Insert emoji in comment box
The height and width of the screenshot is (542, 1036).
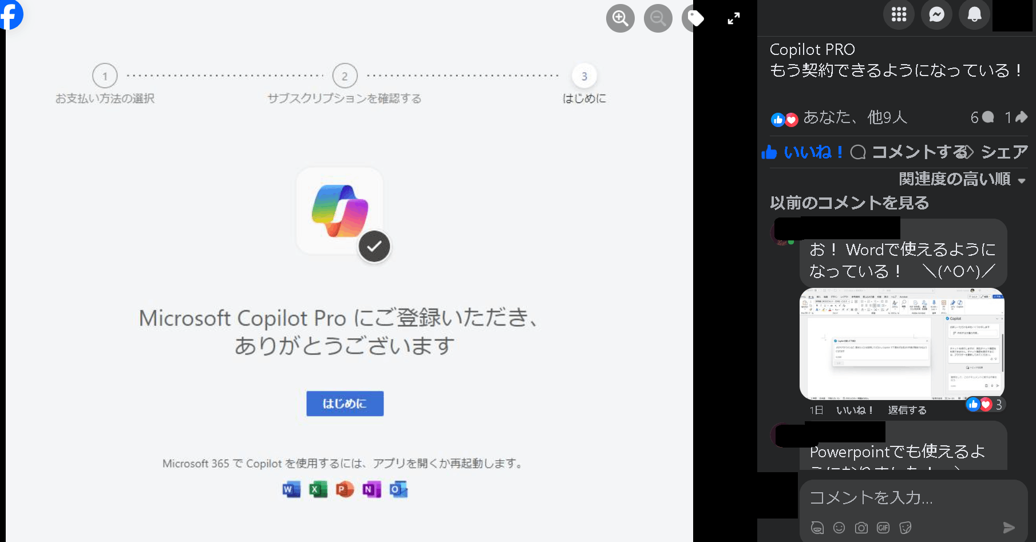tap(839, 528)
